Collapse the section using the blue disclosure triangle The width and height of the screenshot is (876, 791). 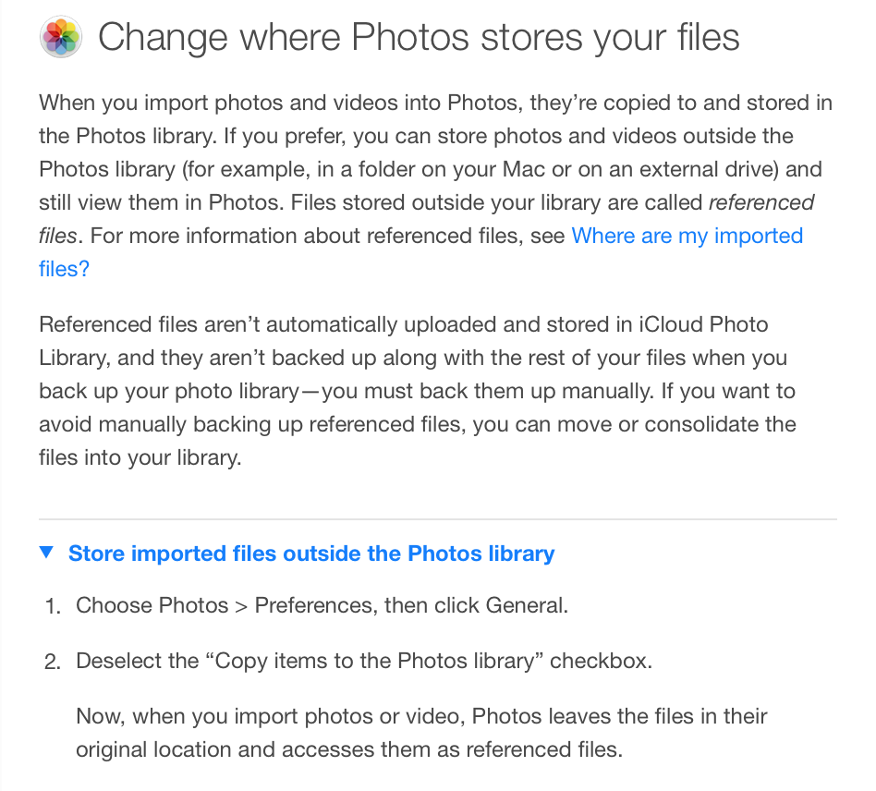coord(47,553)
